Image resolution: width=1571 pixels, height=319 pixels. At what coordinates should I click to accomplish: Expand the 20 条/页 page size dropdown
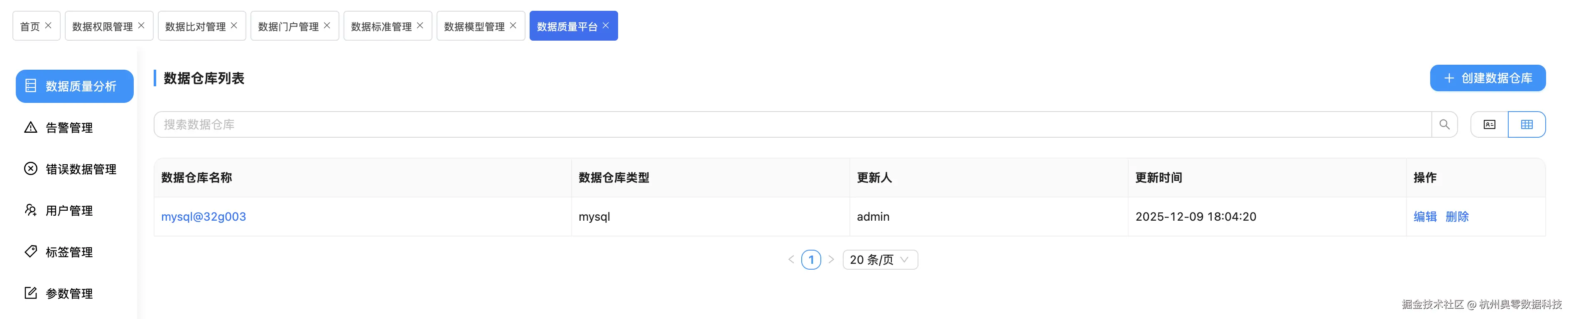point(880,260)
